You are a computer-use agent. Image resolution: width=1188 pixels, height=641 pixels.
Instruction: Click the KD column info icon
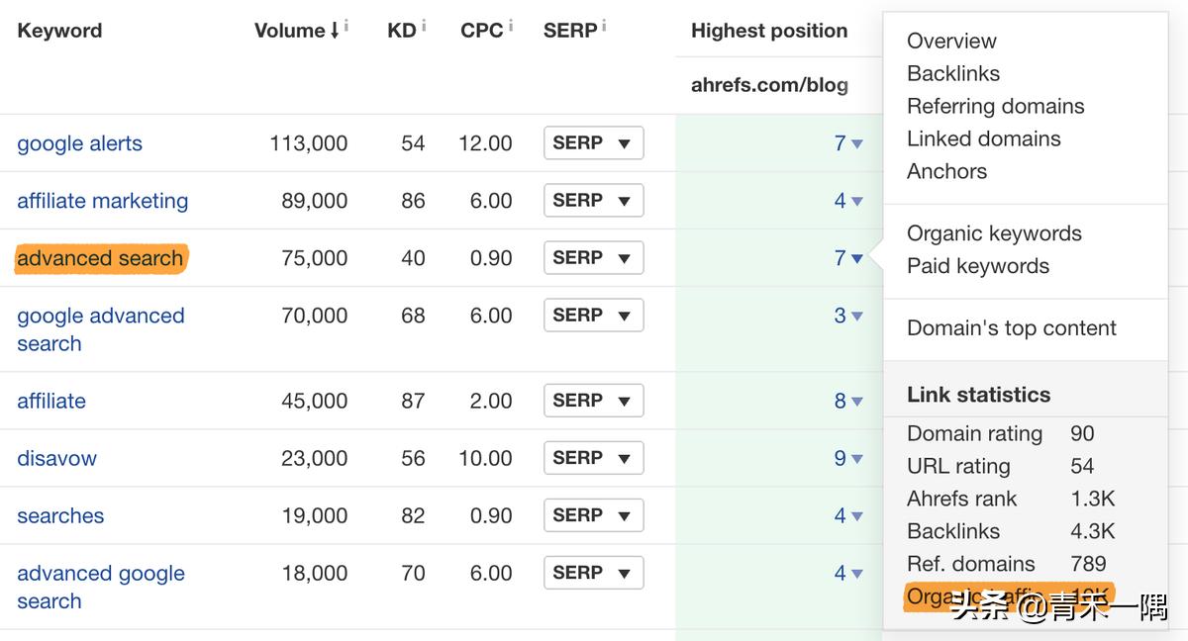coord(424,26)
